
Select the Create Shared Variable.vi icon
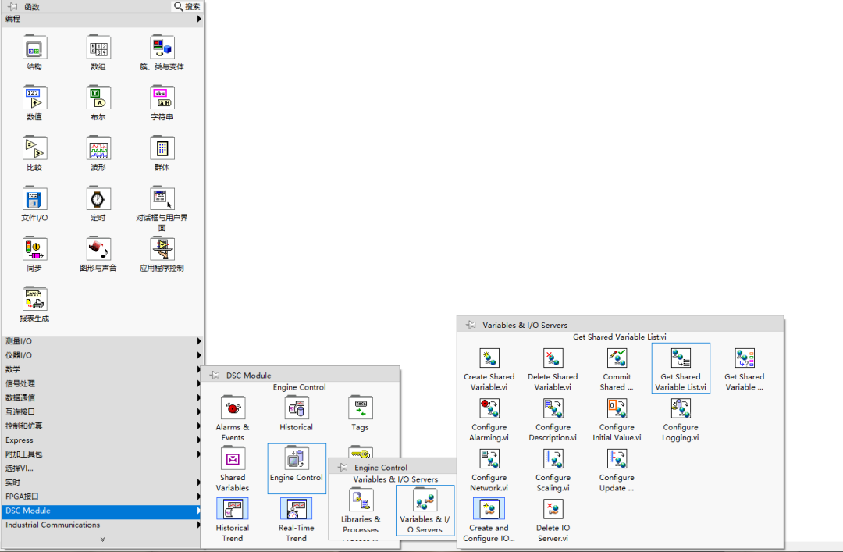pos(489,358)
